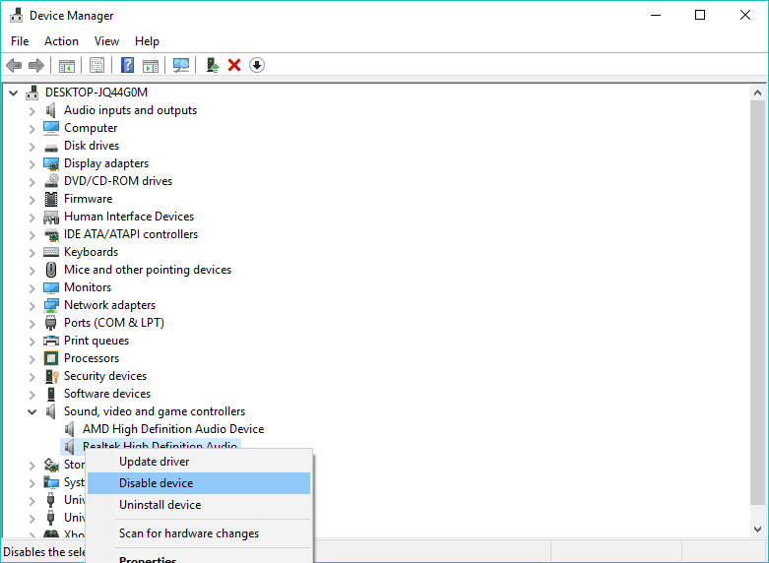Image resolution: width=769 pixels, height=563 pixels.
Task: Click the Network adapters icon
Action: [x=51, y=305]
